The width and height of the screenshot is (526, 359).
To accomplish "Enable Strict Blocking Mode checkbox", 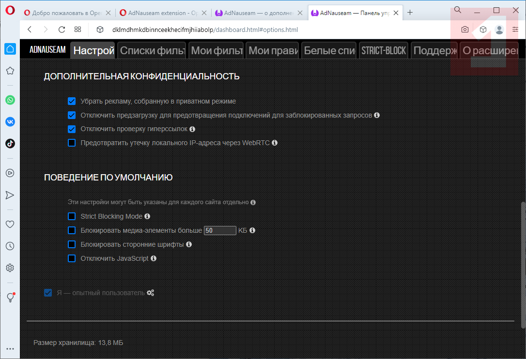I will click(x=72, y=216).
